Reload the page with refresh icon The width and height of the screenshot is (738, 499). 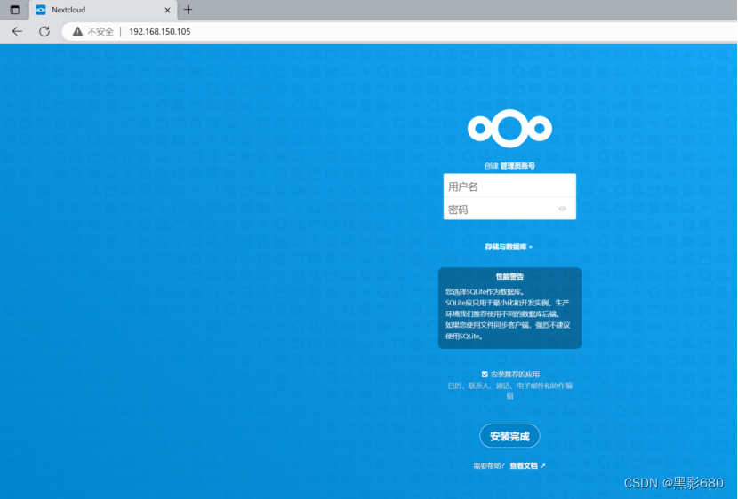44,31
